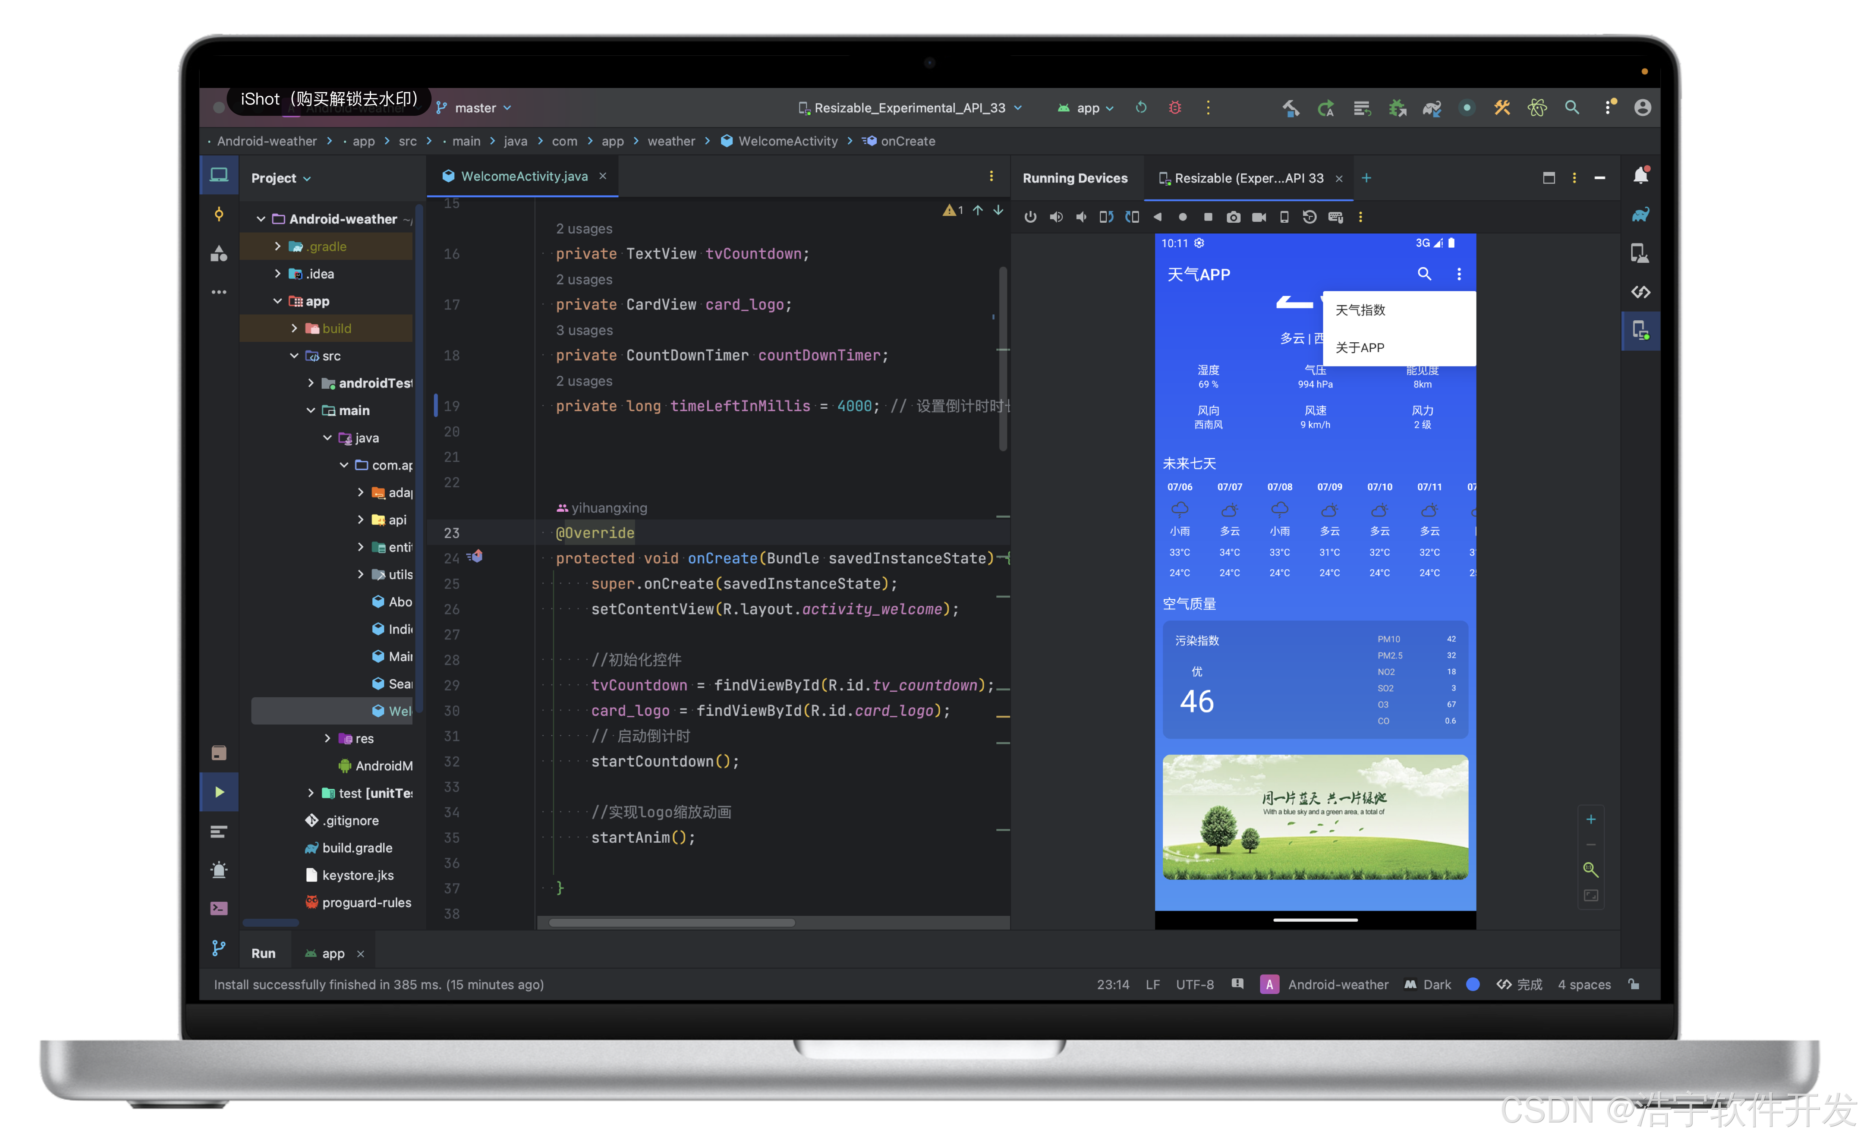
Task: Toggle hardware input keyboard-mouse icon
Action: coord(1335,217)
